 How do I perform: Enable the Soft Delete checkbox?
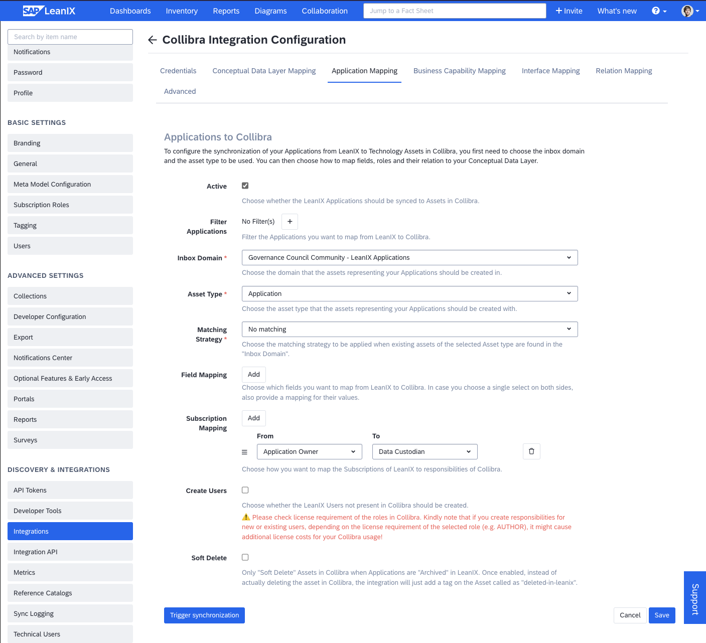click(245, 557)
